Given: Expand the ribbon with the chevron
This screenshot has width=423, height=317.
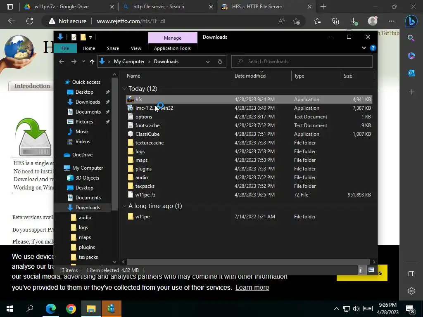Looking at the screenshot, I should click(364, 48).
